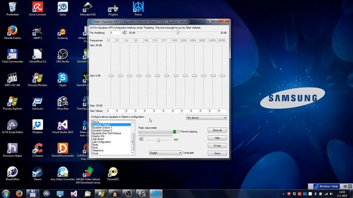Click the Done button
Image resolution: width=353 pixels, height=198 pixels.
(217, 153)
